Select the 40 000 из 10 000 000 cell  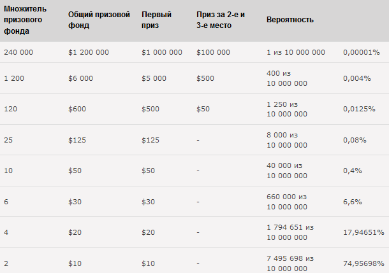coord(287,171)
